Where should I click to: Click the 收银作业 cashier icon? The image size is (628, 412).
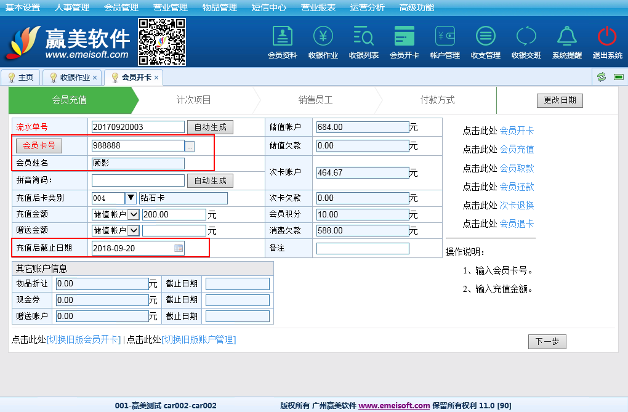[x=323, y=37]
